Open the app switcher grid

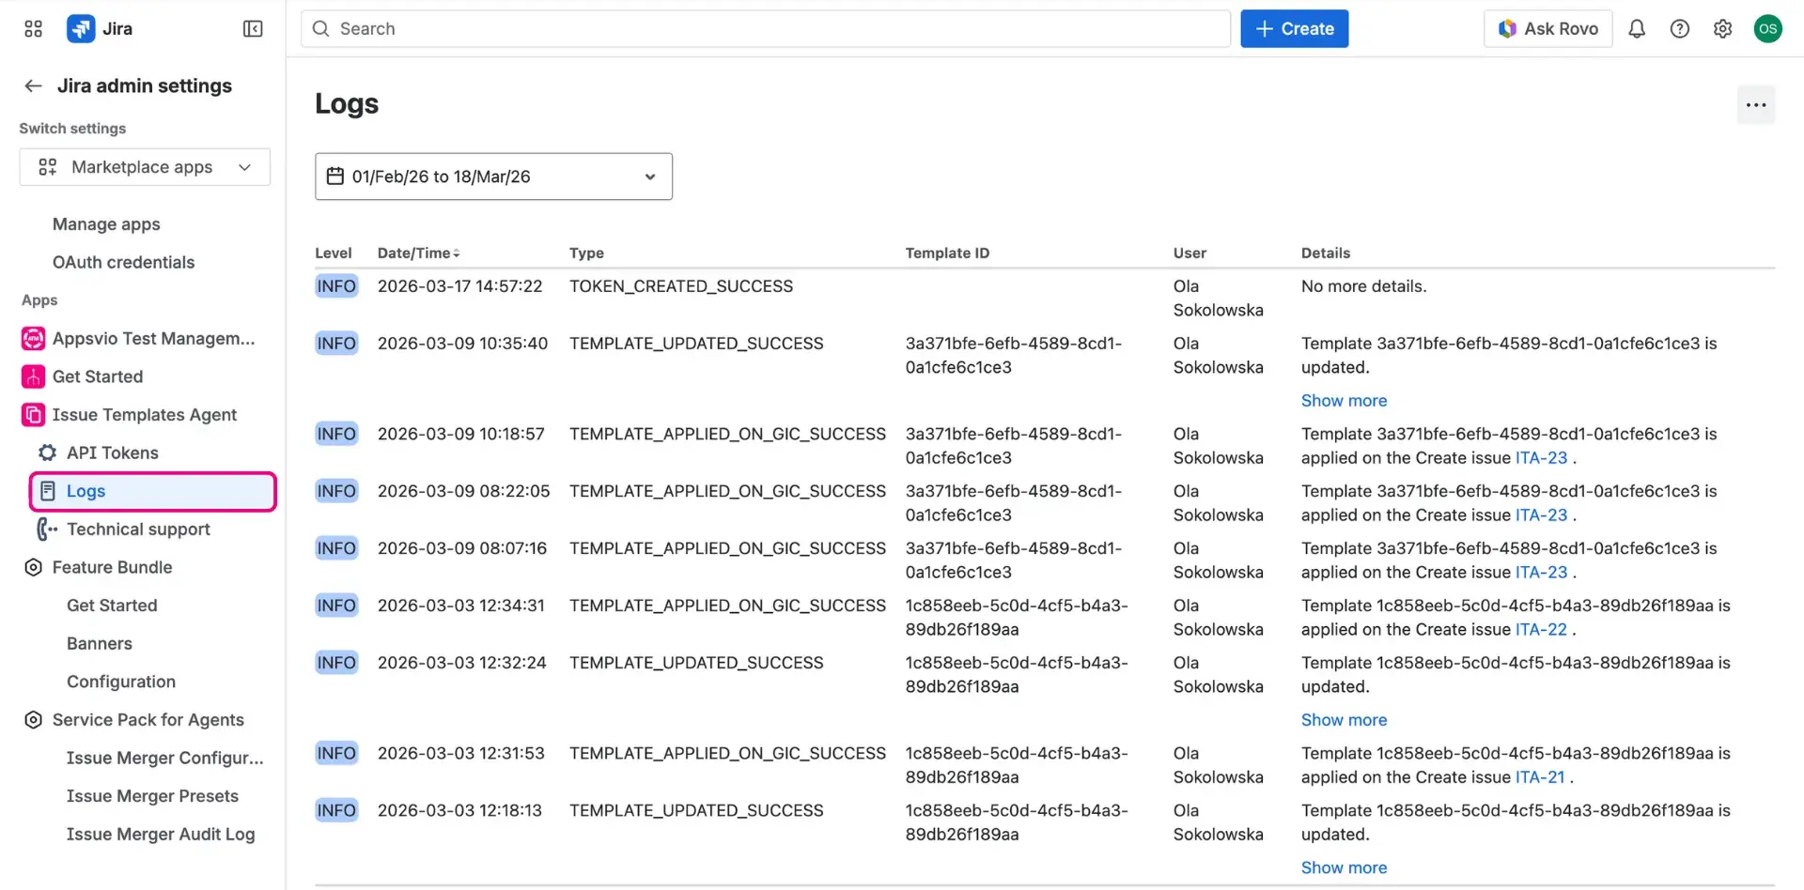(32, 28)
